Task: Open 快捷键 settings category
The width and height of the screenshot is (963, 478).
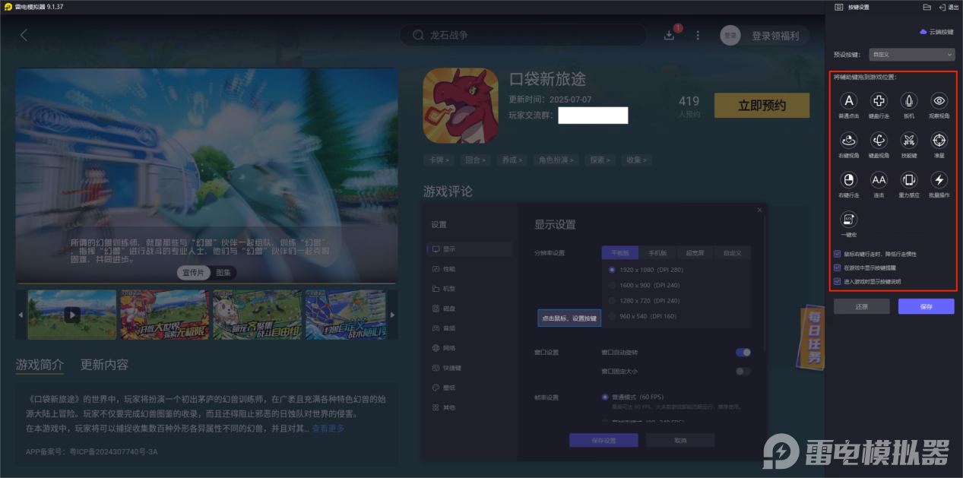Action: [x=469, y=368]
